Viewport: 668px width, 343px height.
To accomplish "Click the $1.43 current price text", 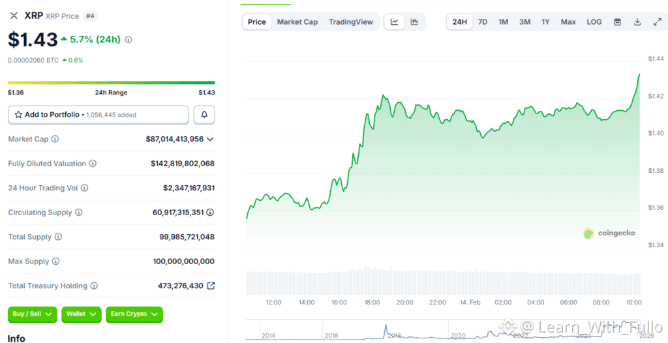I will coord(33,40).
